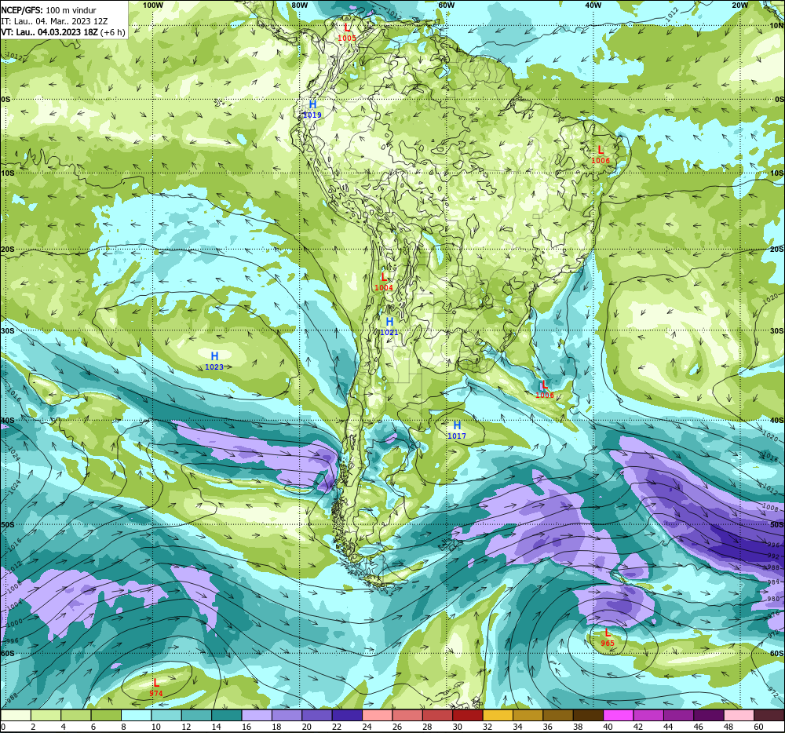The width and height of the screenshot is (785, 733).
Task: Select the low pressure marker L 974
Action: coord(156,687)
